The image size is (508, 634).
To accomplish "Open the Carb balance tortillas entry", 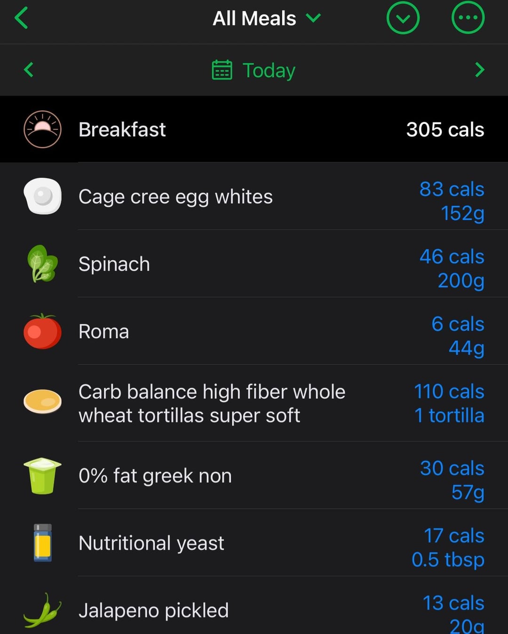I will coord(254,403).
